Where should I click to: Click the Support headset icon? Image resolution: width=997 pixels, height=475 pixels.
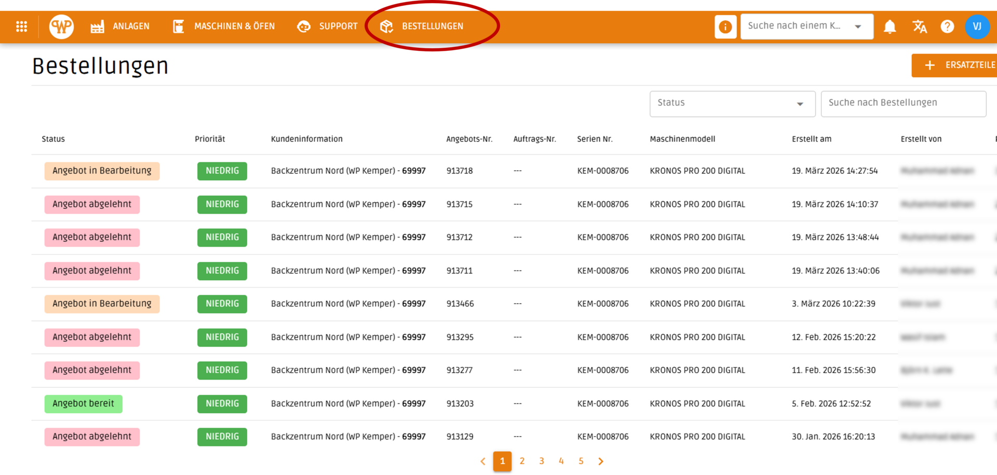(304, 26)
